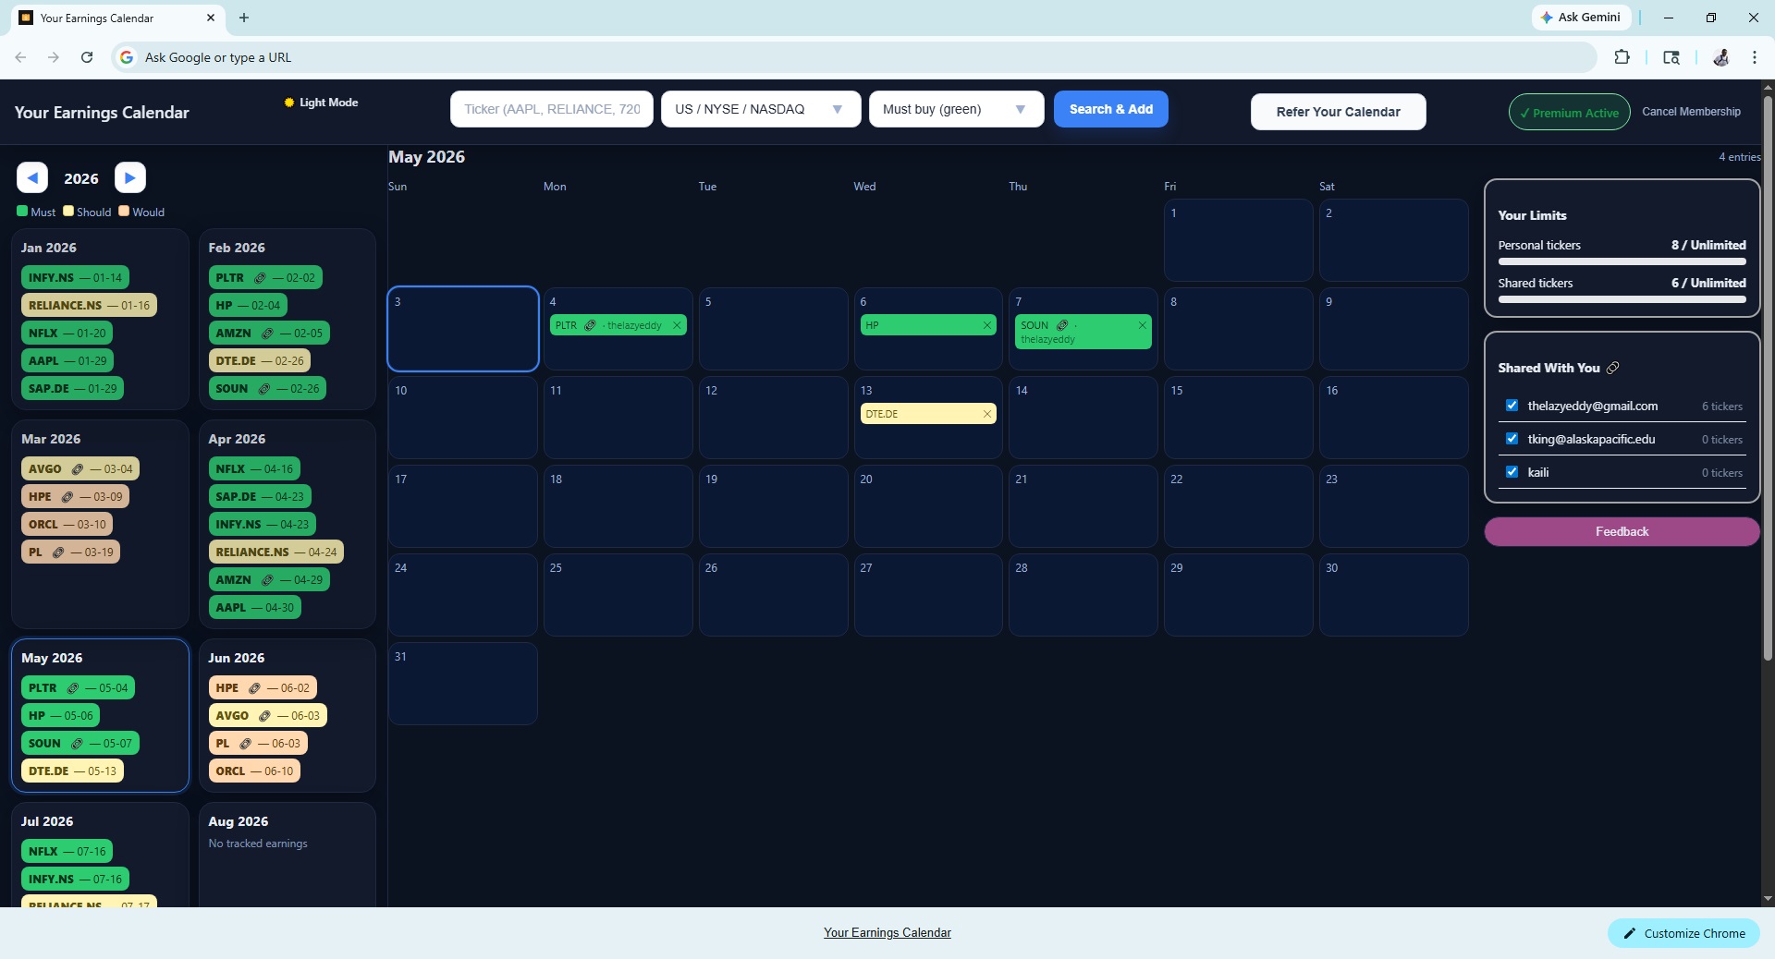Click Your Earnings Calendar footer link

pos(887,933)
